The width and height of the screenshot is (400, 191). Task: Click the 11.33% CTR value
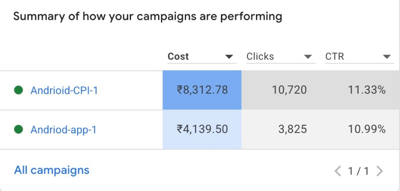point(367,90)
